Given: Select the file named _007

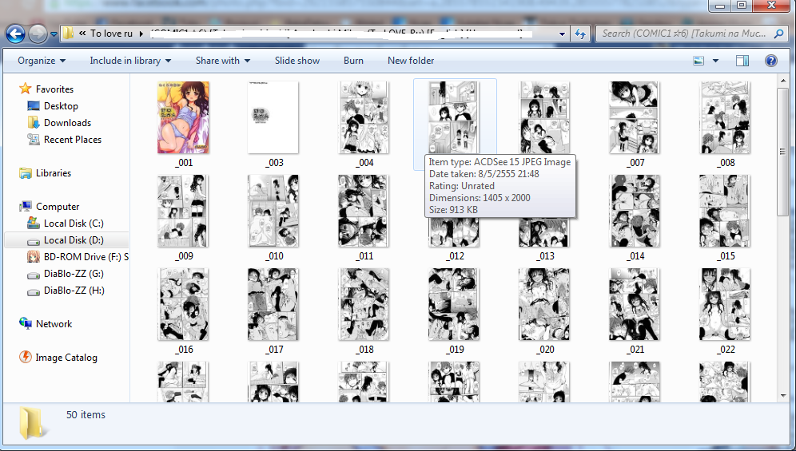Looking at the screenshot, I should pos(635,125).
